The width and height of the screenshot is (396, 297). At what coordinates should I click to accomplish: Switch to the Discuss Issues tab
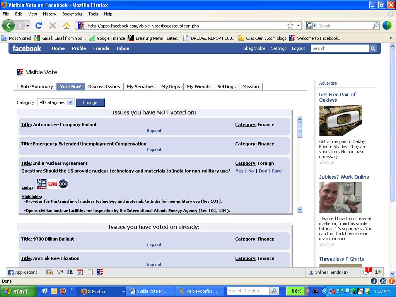pos(104,87)
